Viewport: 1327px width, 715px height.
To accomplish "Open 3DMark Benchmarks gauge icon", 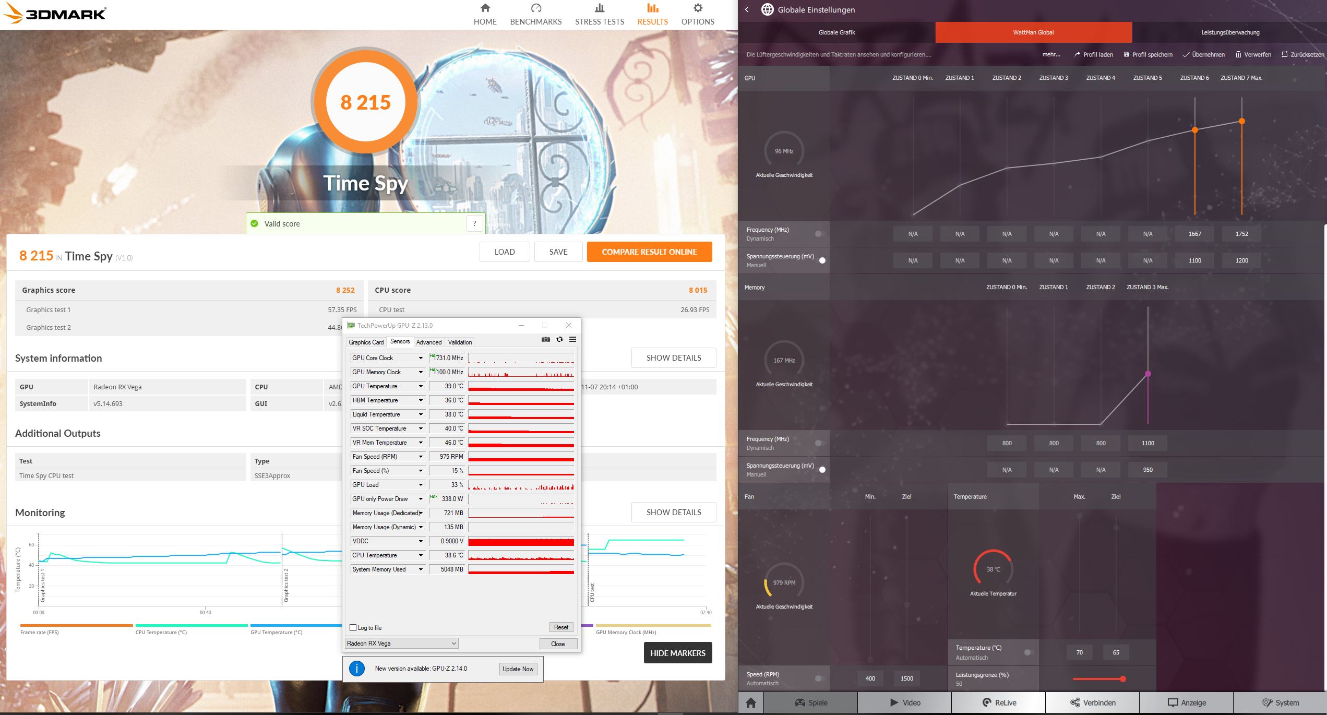I will pyautogui.click(x=536, y=8).
